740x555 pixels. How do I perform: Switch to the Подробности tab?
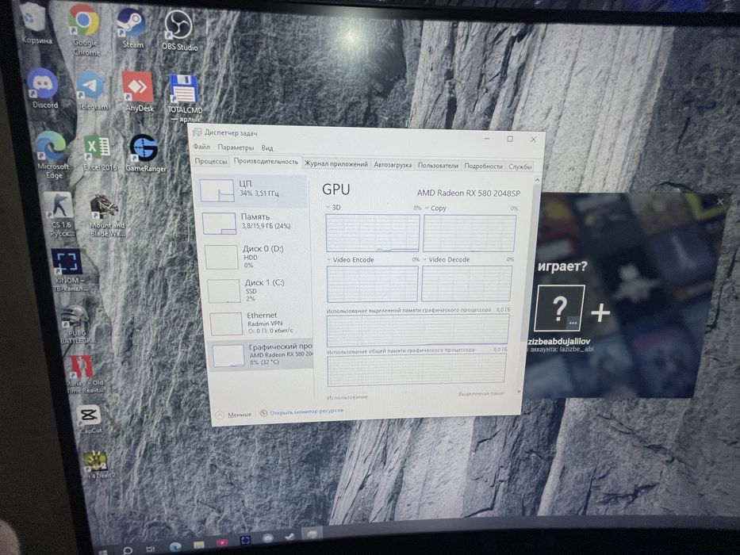point(483,166)
